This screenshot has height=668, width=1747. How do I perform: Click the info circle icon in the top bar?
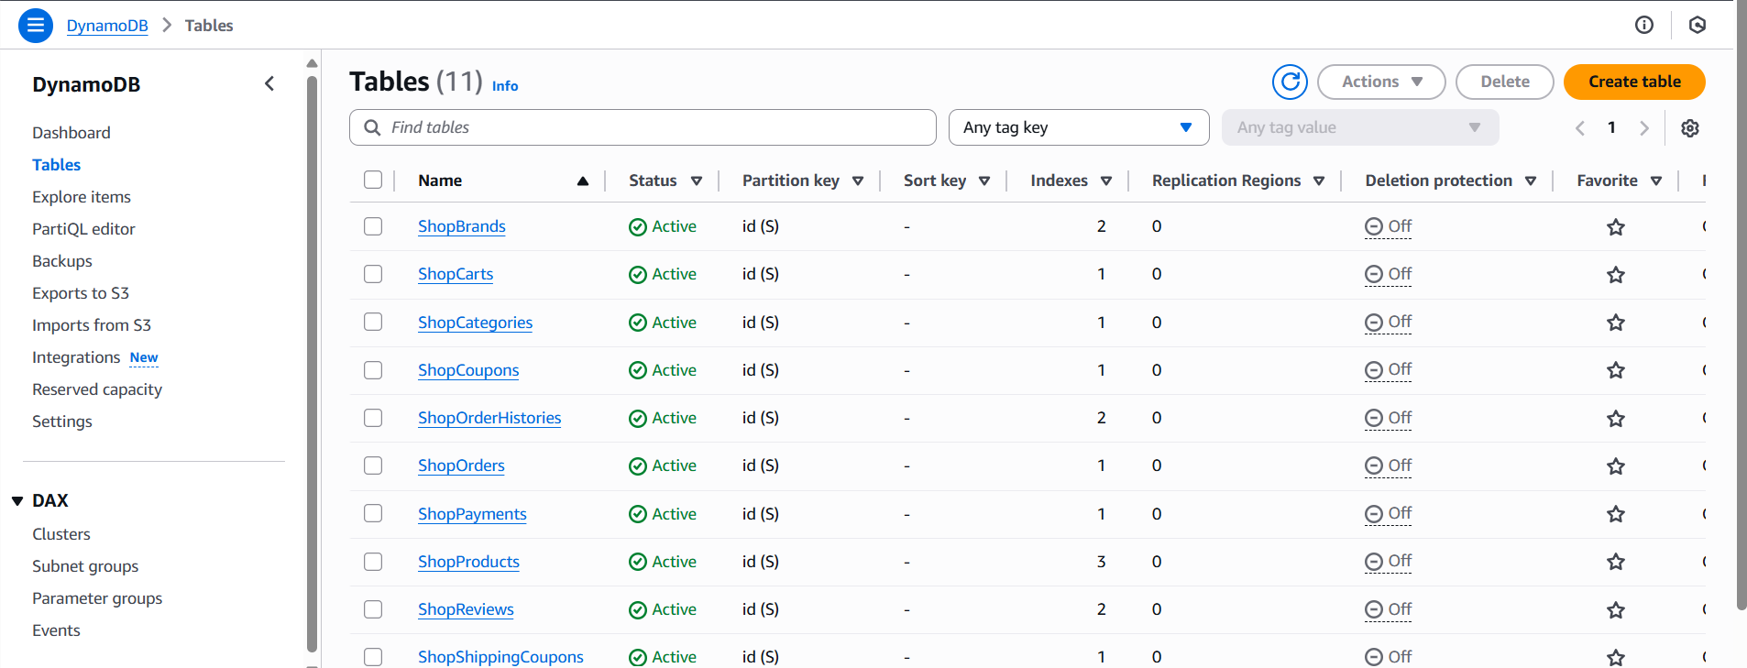point(1644,25)
